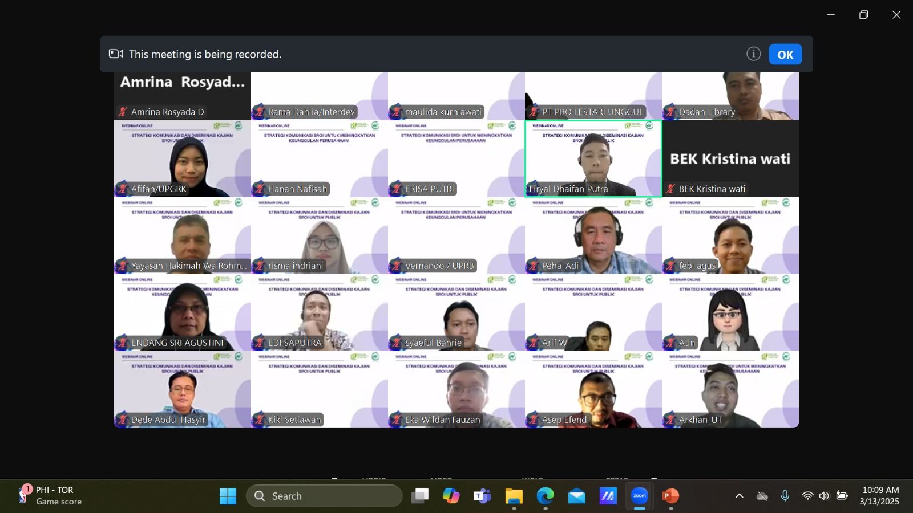
Task: Open the volume control in system tray
Action: tap(824, 496)
